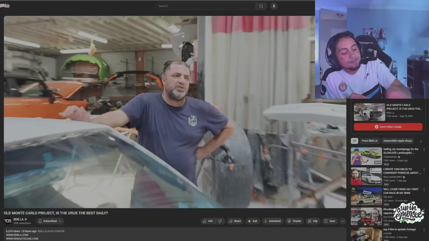Download the video

click(272, 221)
